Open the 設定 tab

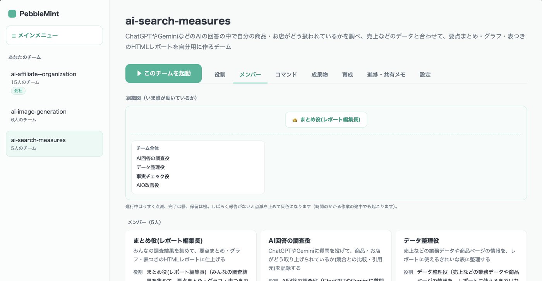tap(425, 75)
